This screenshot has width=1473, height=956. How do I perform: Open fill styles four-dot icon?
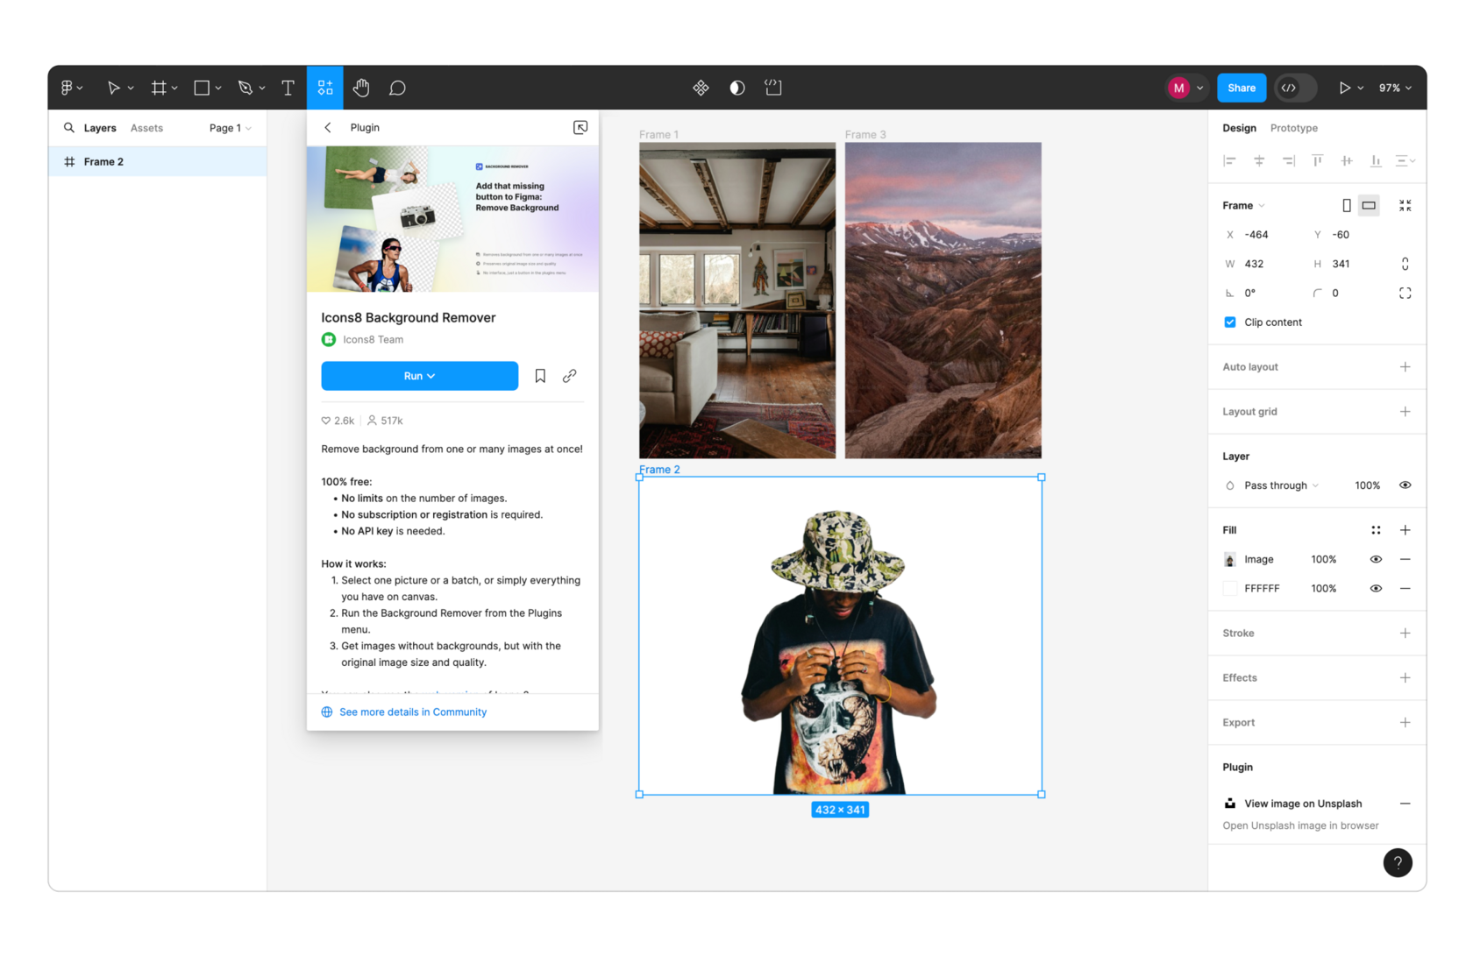pyautogui.click(x=1376, y=530)
